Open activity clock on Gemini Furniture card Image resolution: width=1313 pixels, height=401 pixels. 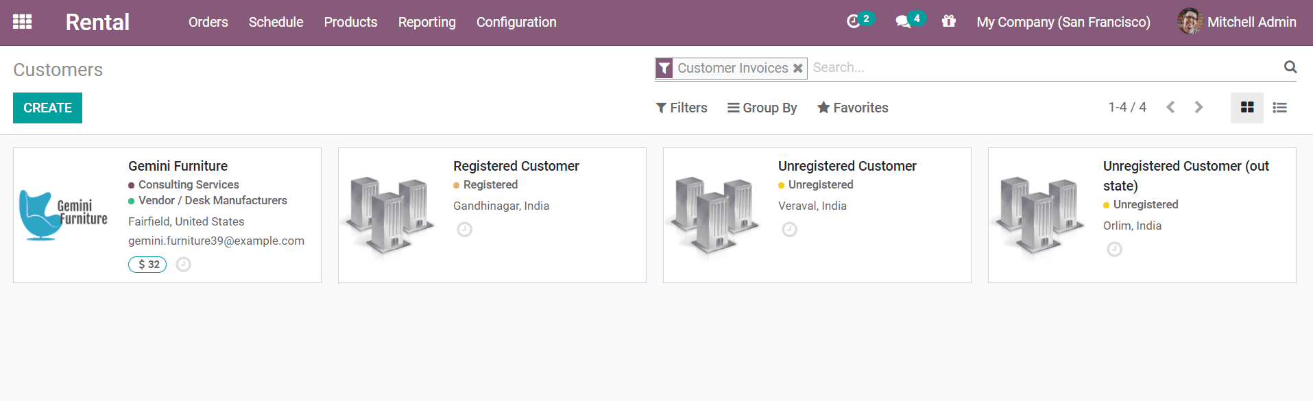tap(183, 265)
